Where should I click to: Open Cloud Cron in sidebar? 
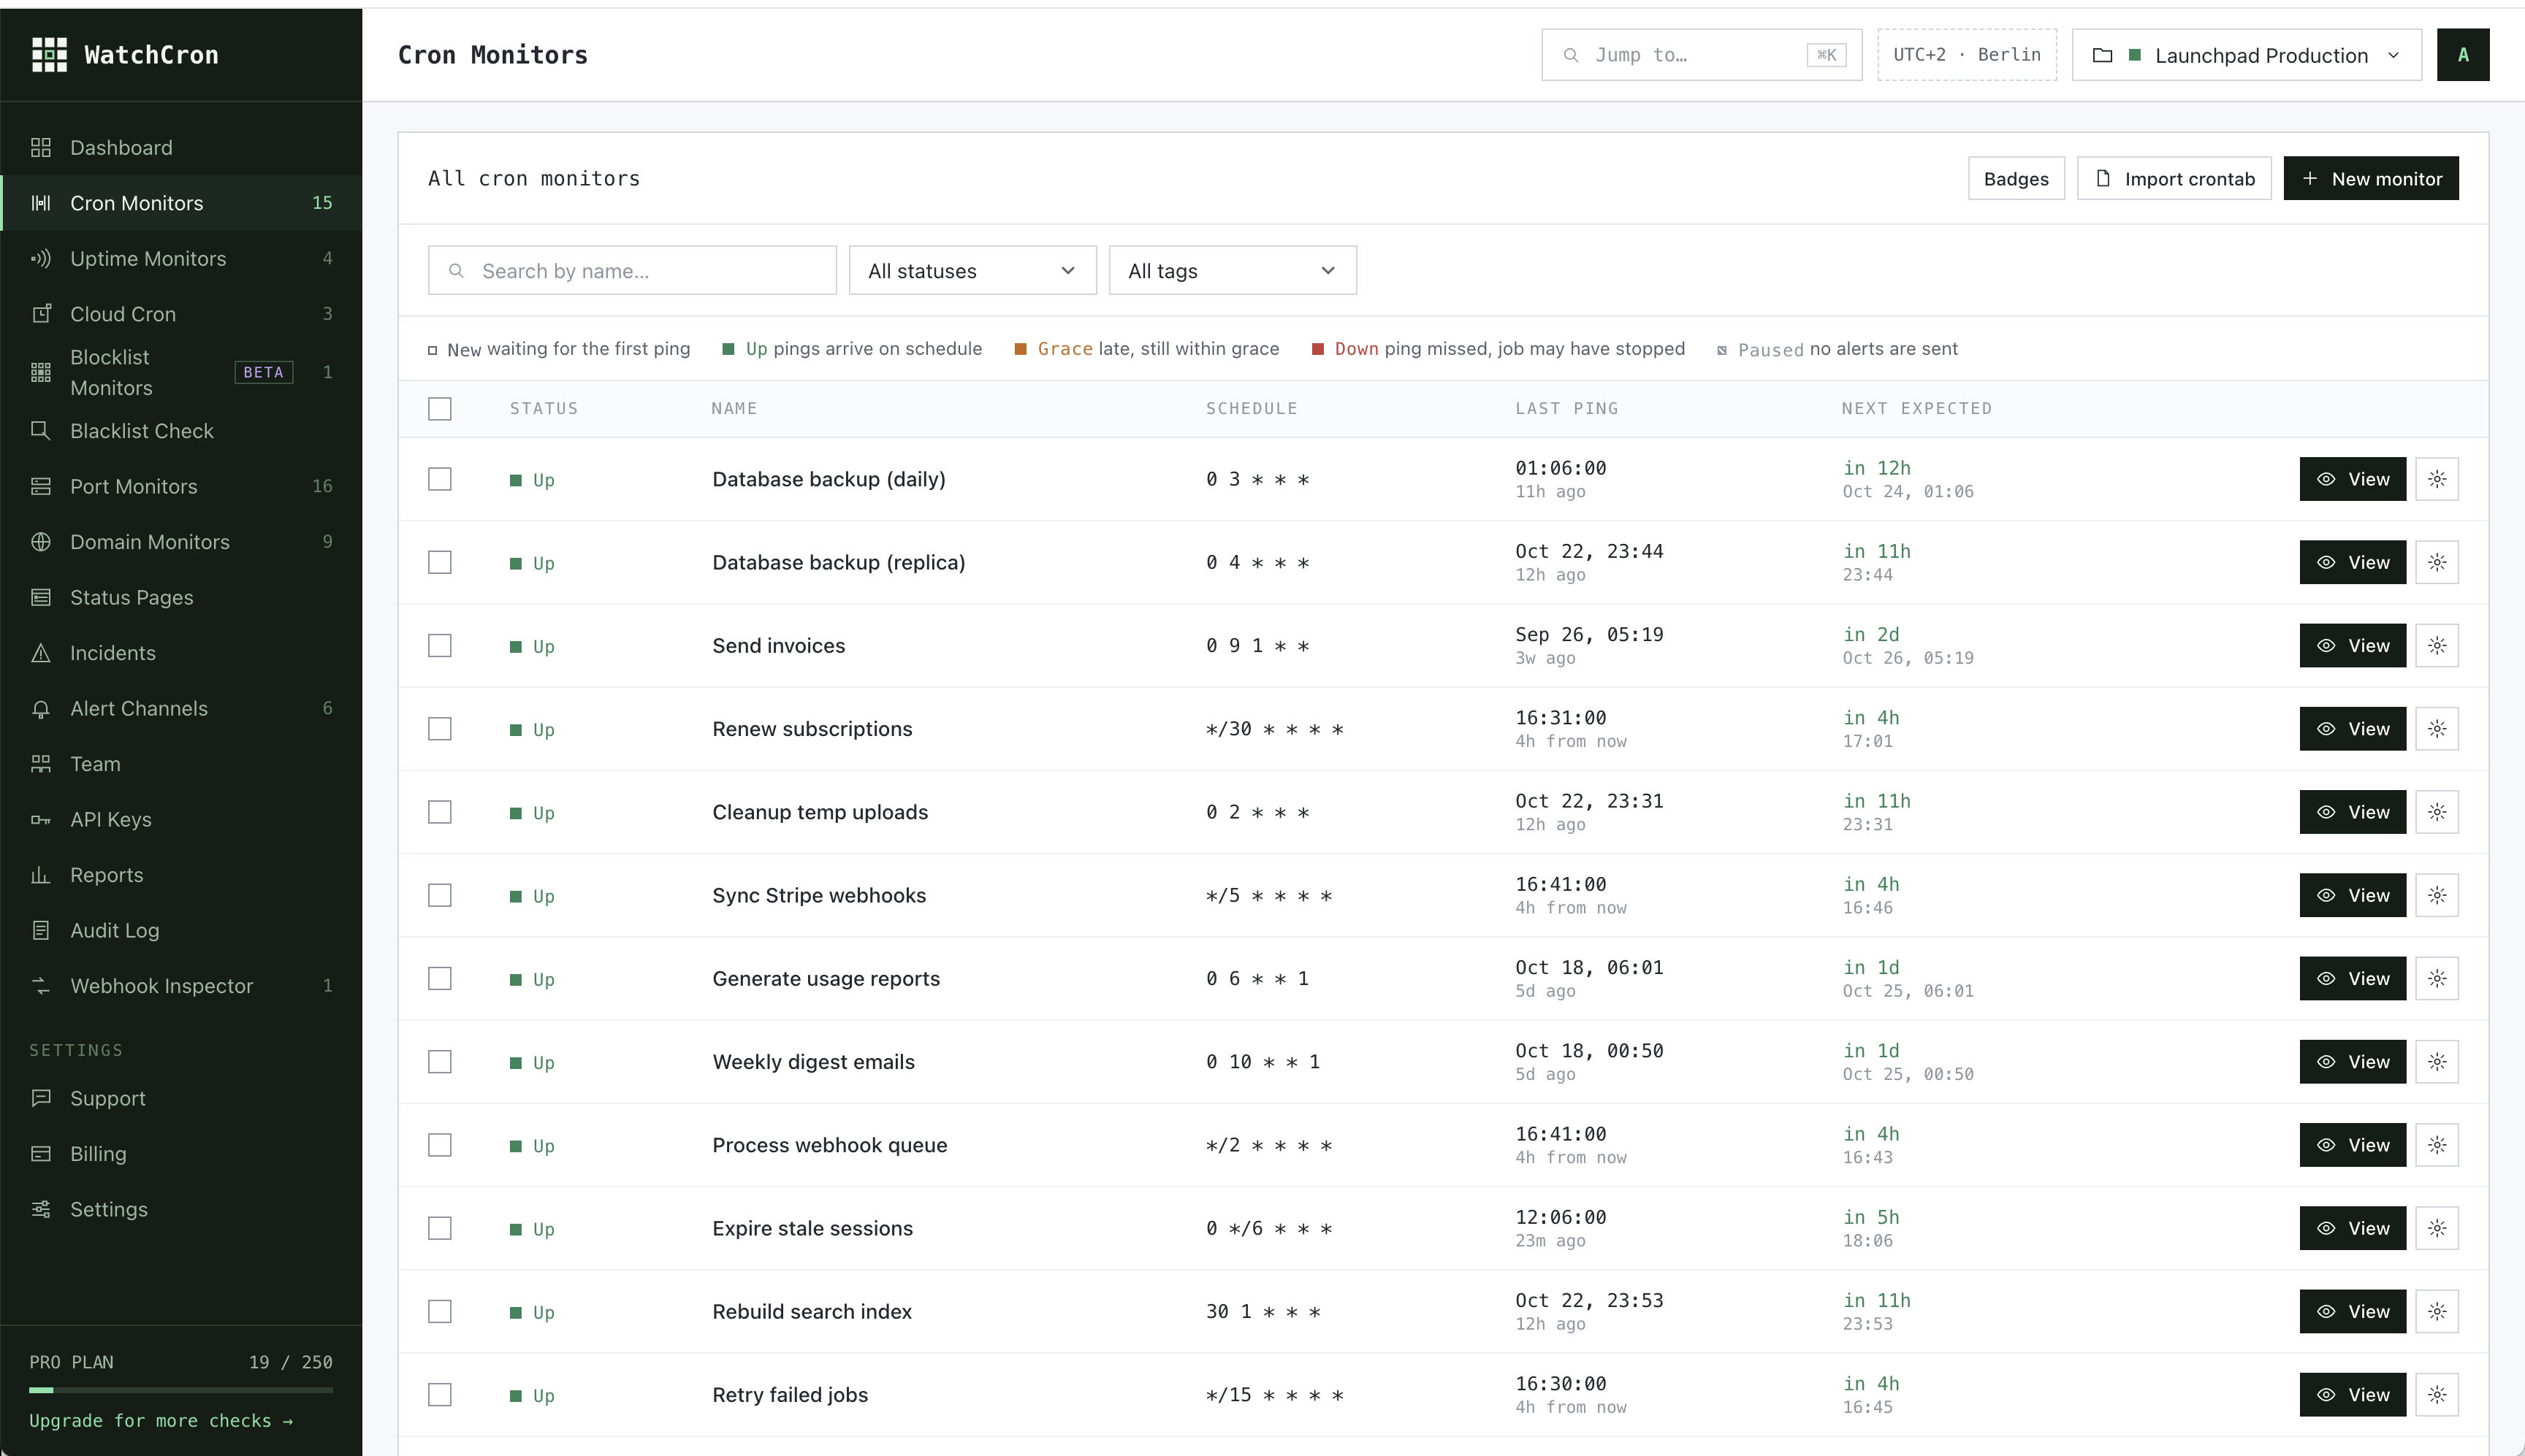click(181, 314)
